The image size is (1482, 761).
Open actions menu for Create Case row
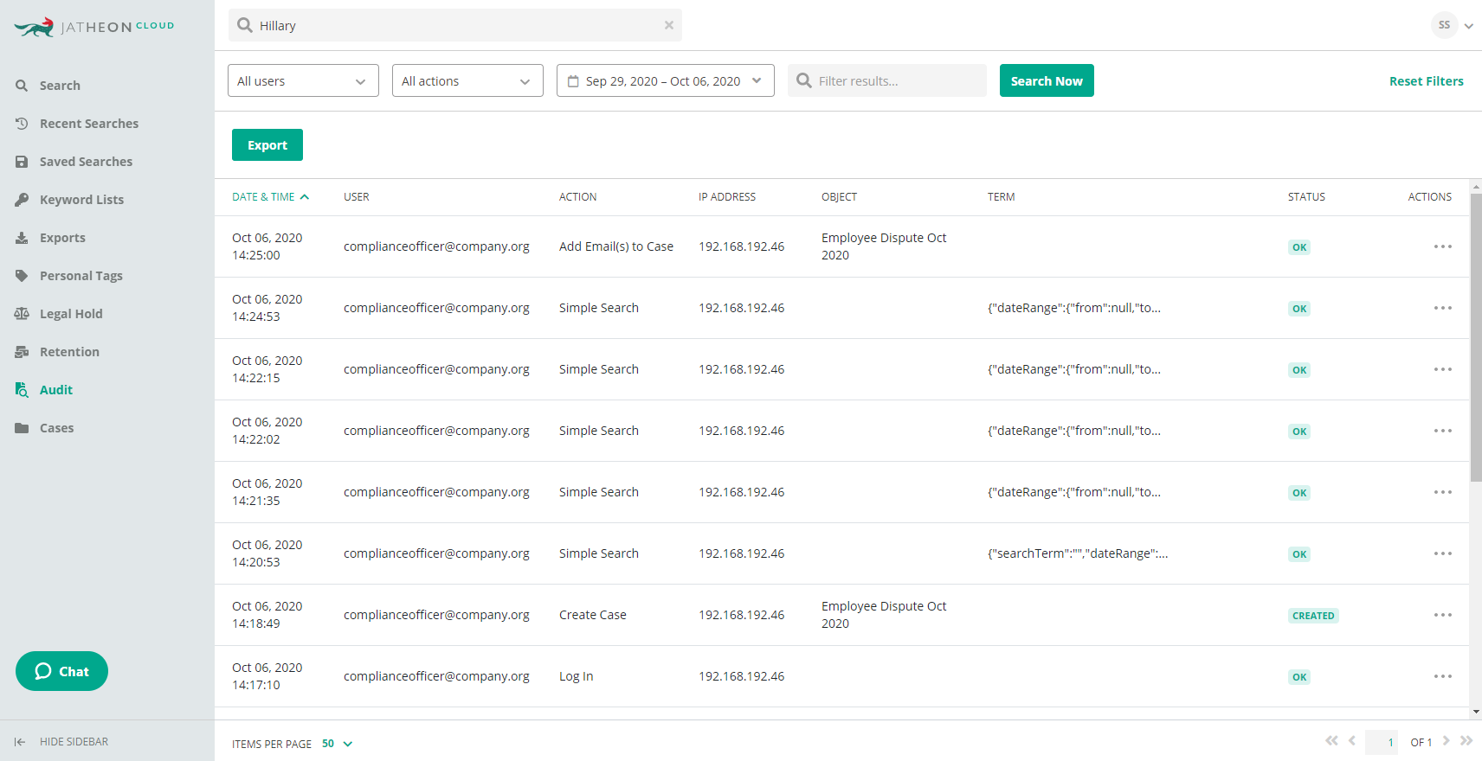tap(1442, 615)
